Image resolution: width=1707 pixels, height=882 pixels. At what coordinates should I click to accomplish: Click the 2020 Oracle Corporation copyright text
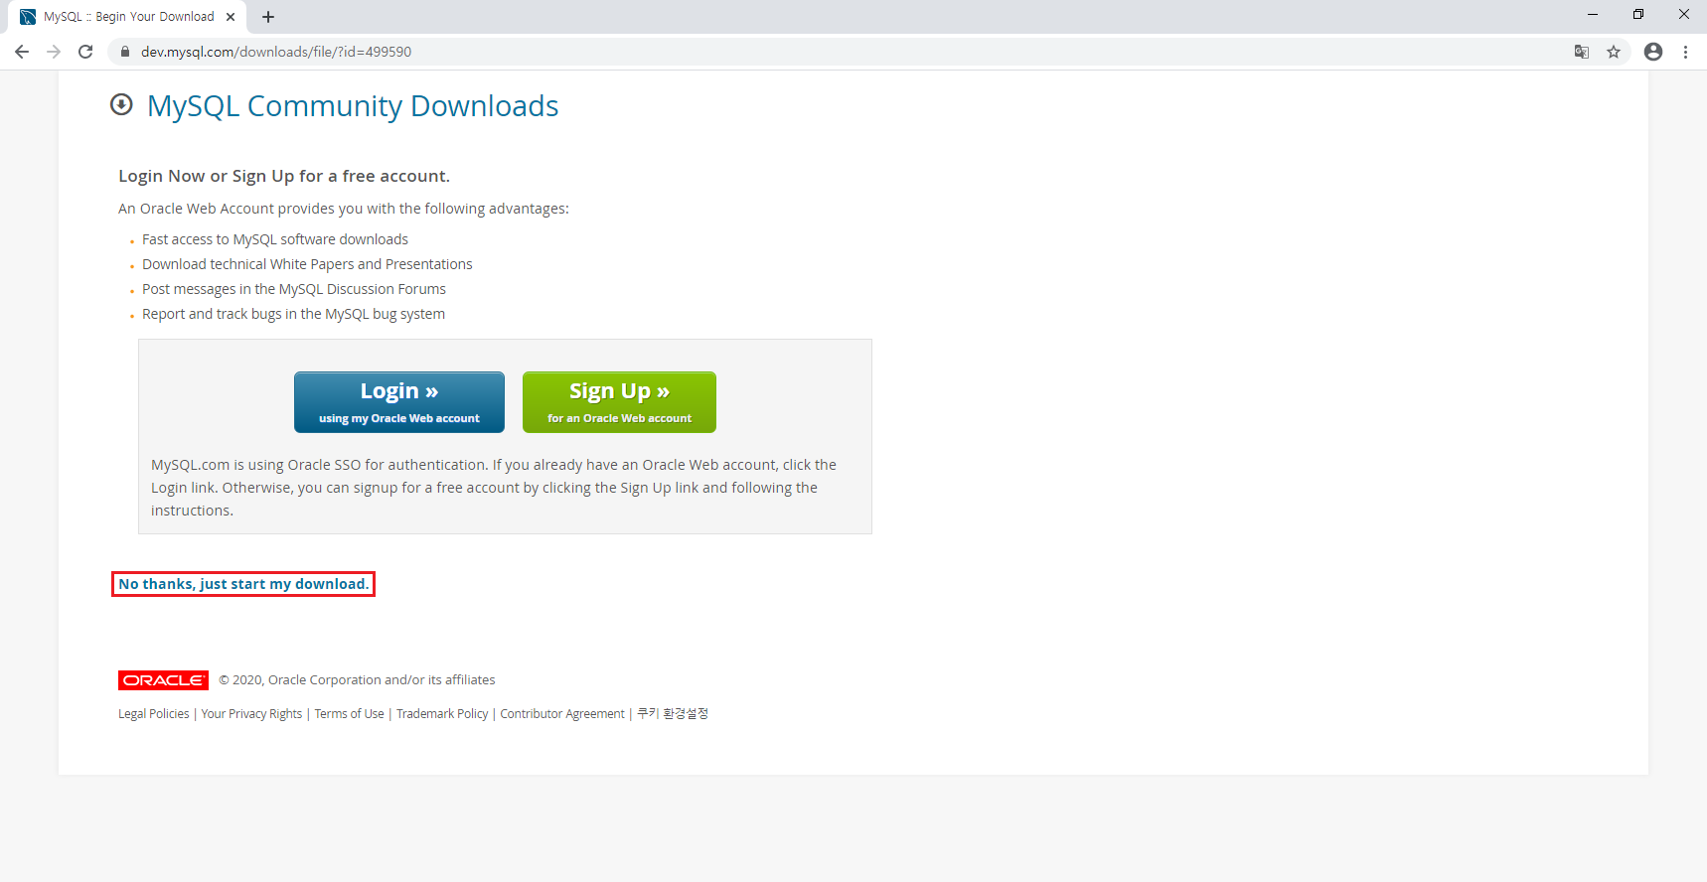coord(357,680)
